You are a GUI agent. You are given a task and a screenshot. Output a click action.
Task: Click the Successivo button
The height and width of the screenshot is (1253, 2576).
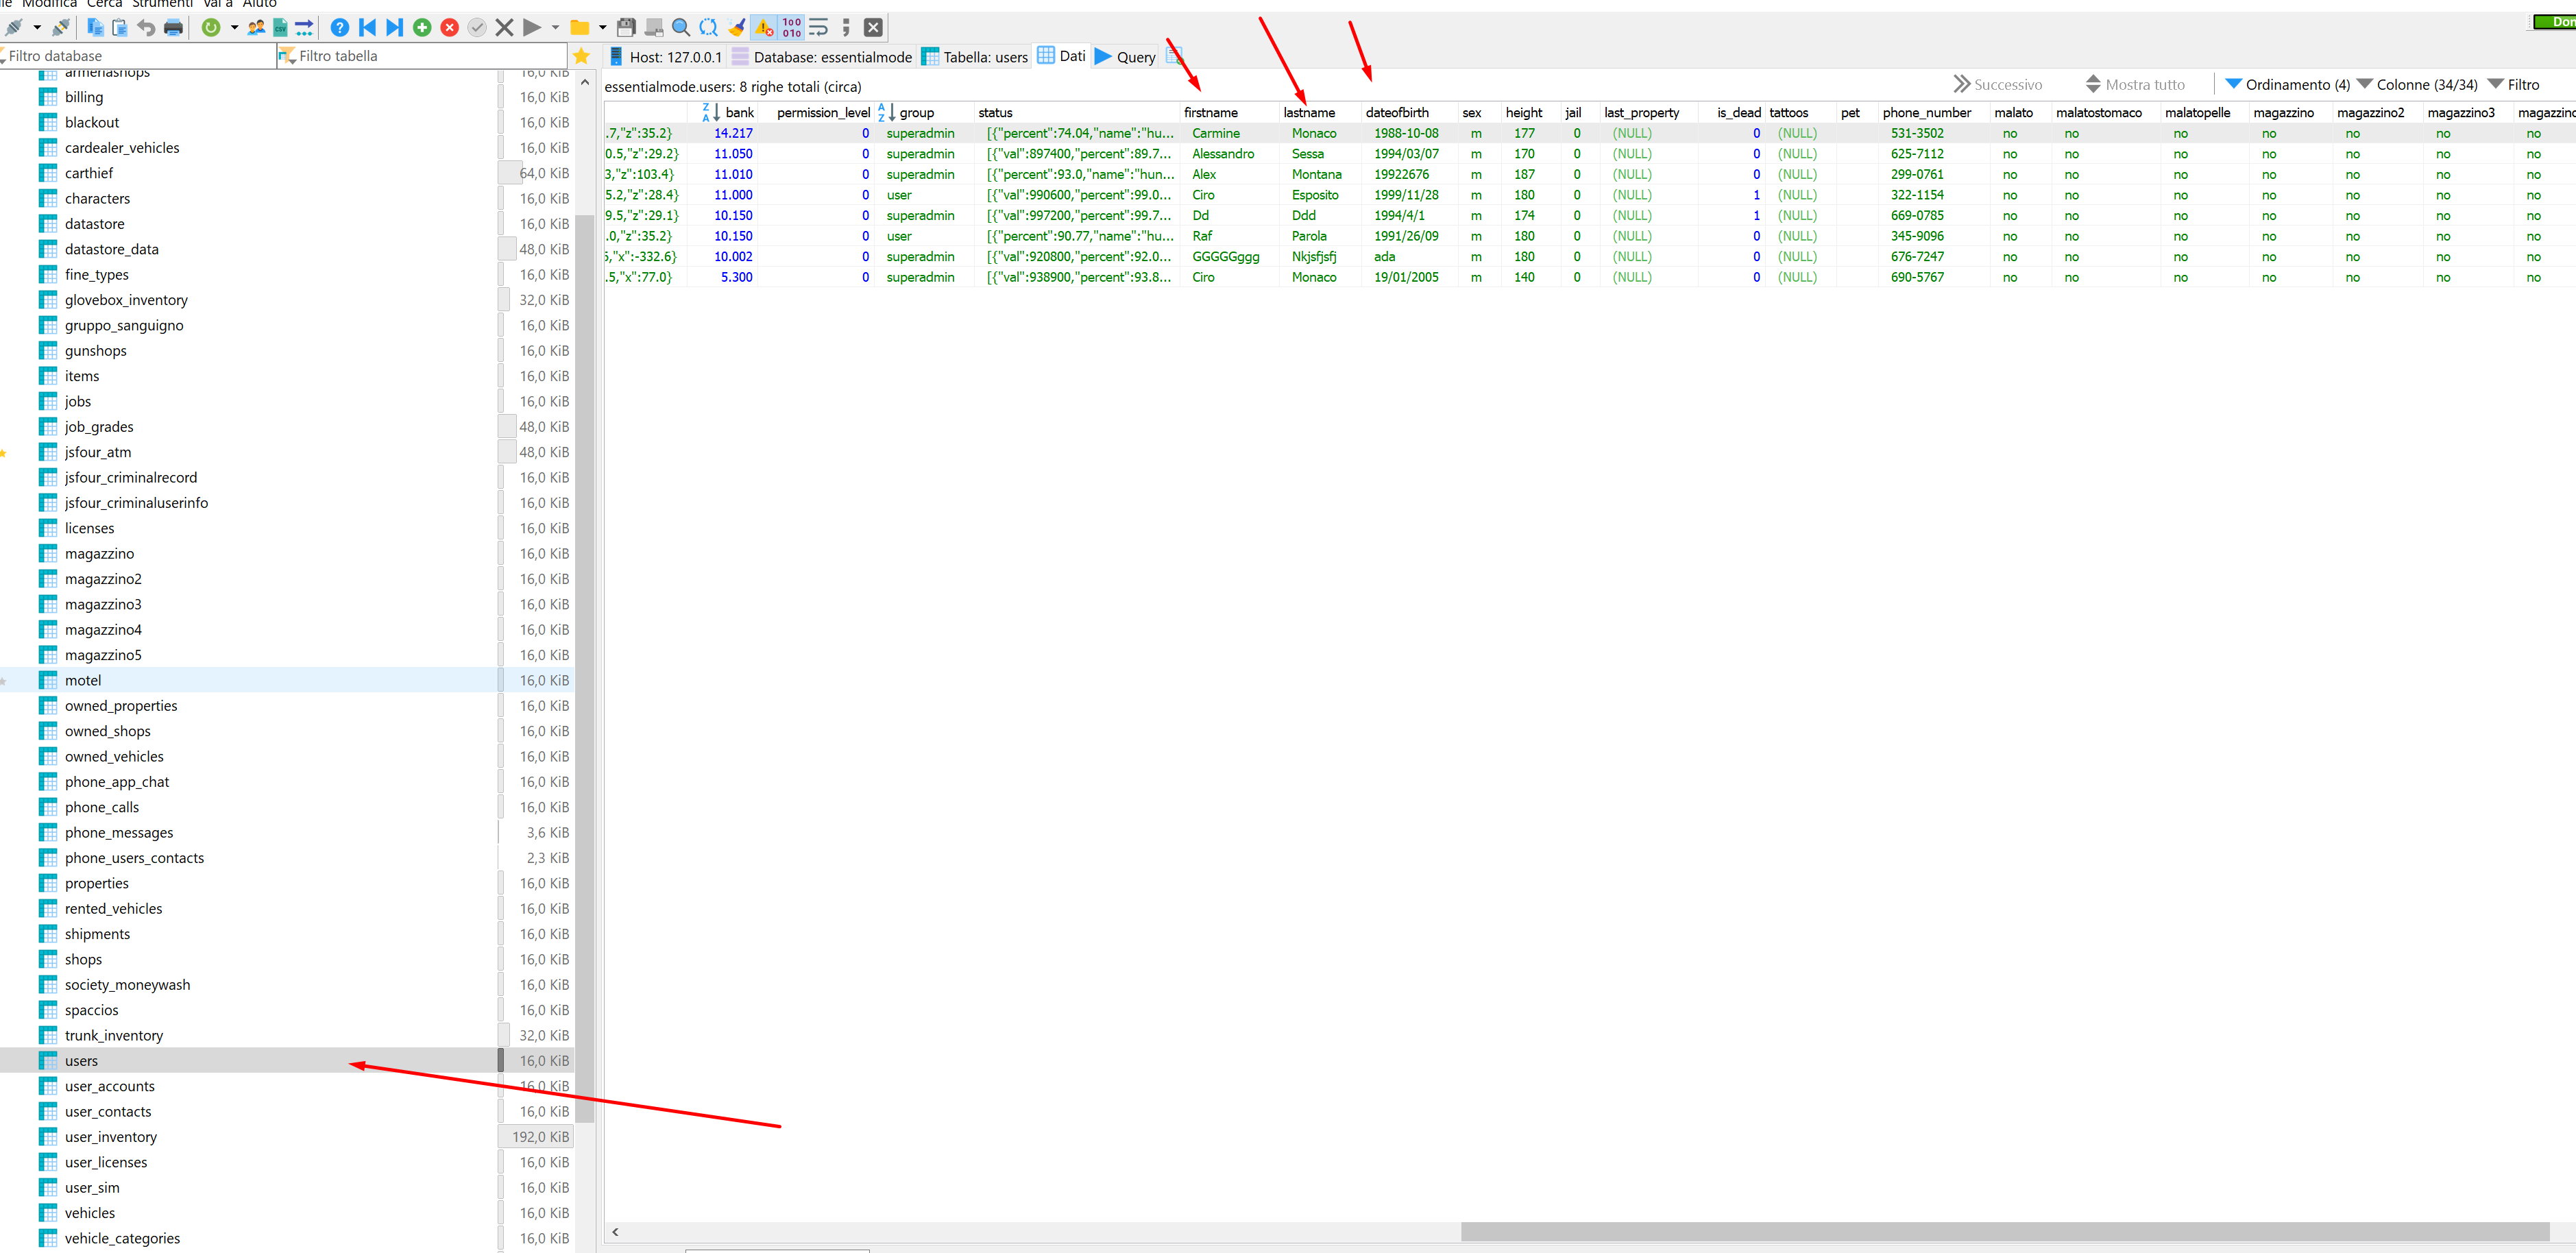click(1998, 85)
